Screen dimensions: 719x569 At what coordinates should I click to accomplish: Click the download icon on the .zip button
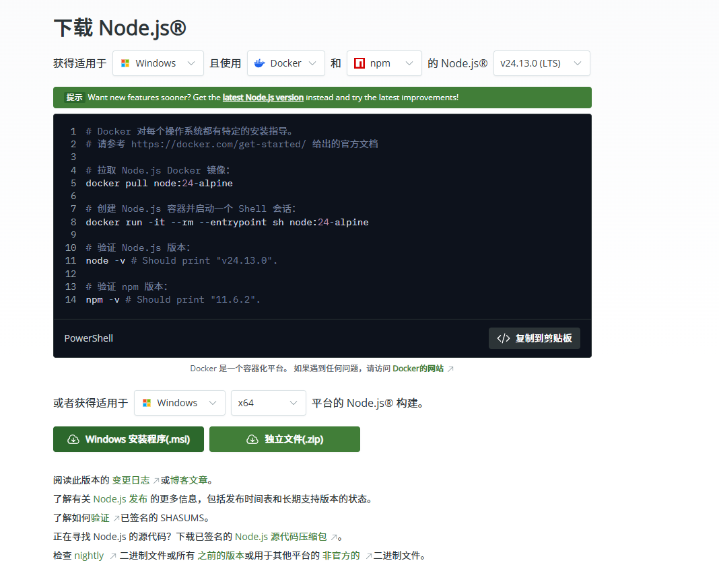pyautogui.click(x=252, y=439)
